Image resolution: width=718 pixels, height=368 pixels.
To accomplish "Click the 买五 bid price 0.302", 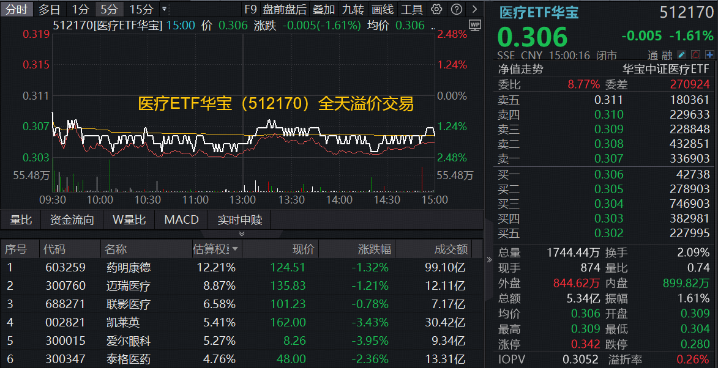I will tap(608, 233).
